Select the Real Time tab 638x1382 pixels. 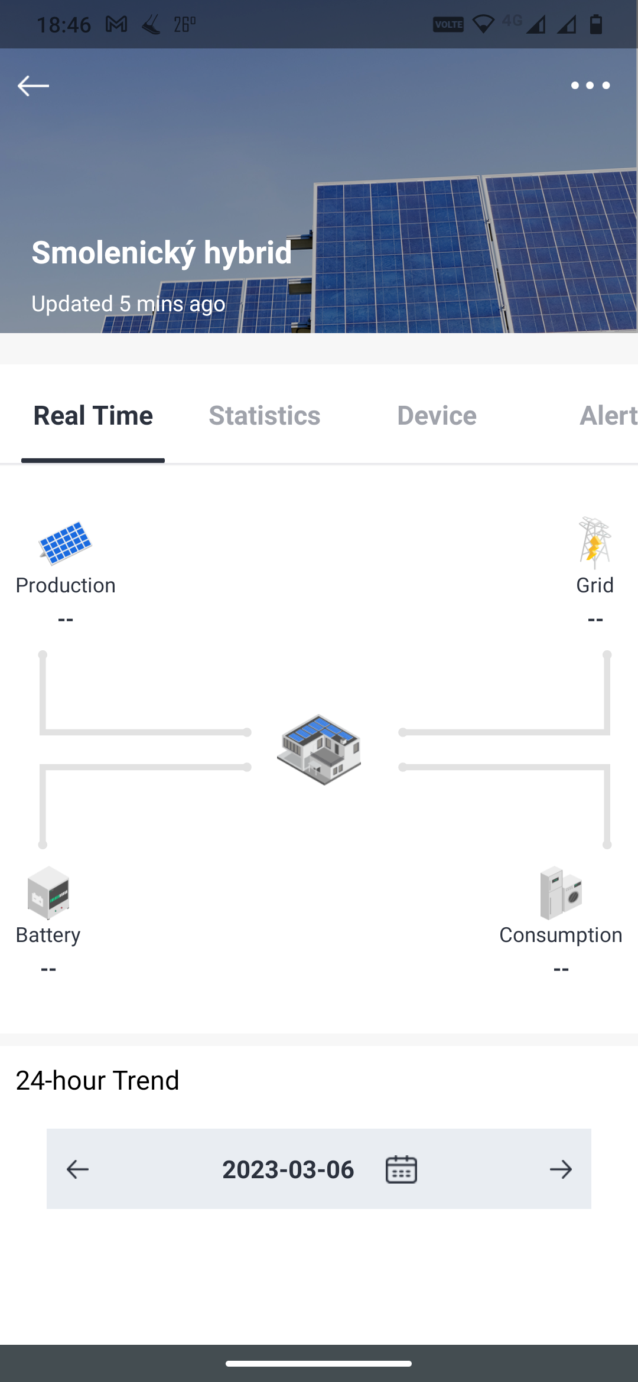coord(93,416)
